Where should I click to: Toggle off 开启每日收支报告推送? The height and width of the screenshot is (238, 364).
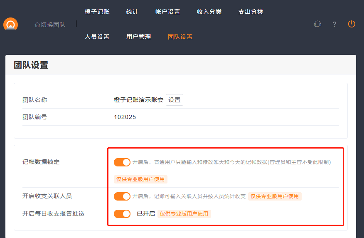coord(122,213)
